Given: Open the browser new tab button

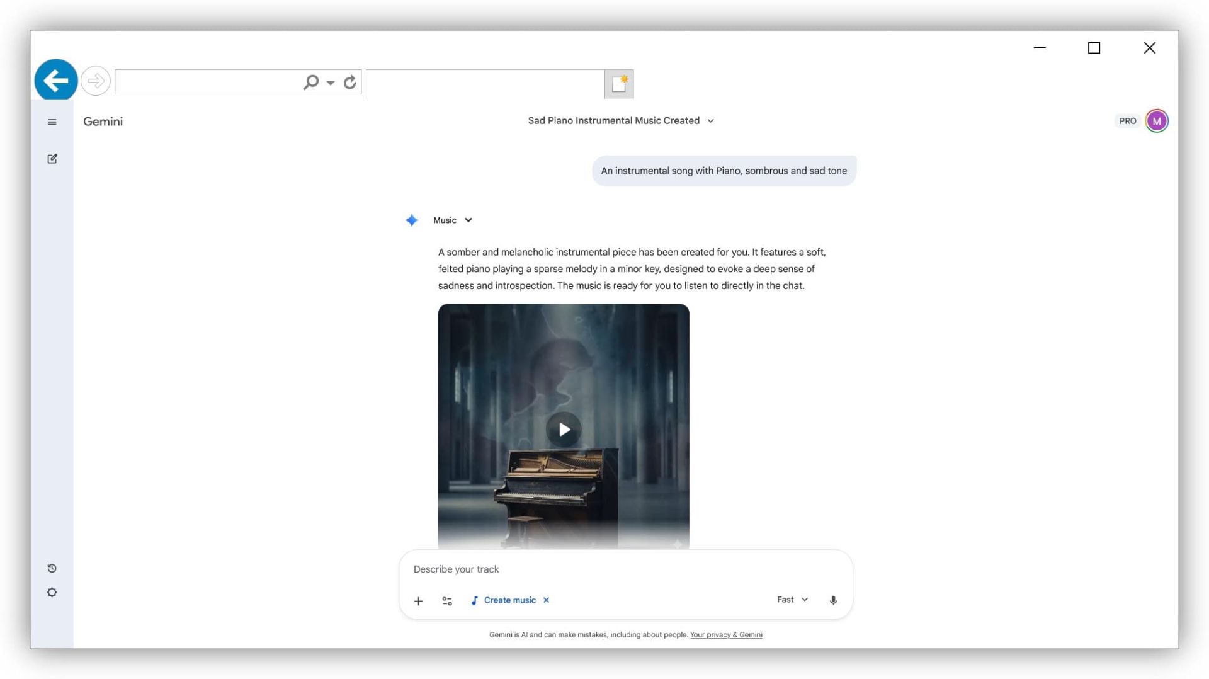Looking at the screenshot, I should coord(619,84).
